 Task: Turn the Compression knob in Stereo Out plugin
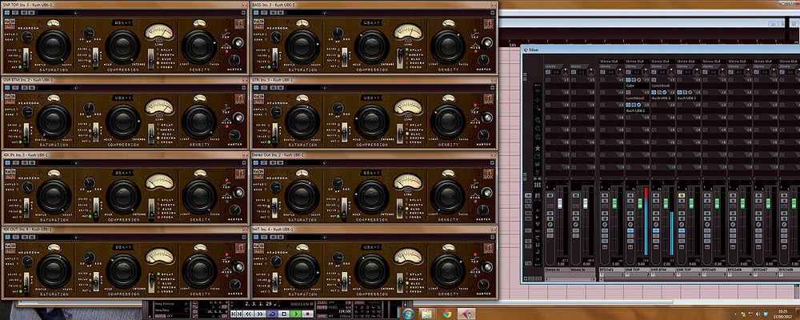point(371,196)
